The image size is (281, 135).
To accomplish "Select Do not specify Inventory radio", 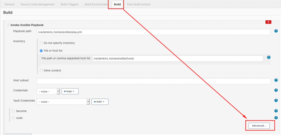I will [x=41, y=43].
